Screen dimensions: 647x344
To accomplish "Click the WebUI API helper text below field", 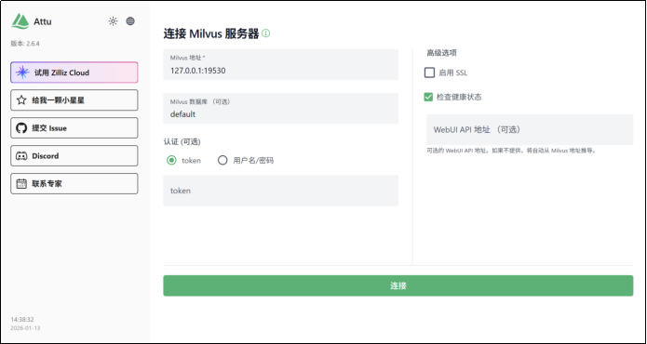I will coord(512,151).
